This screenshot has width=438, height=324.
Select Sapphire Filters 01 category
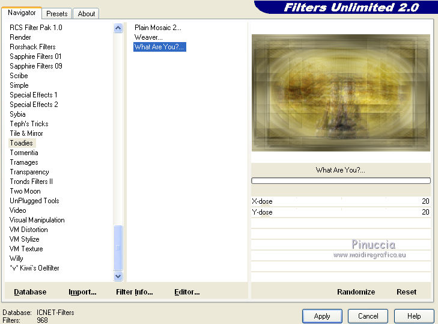click(35, 56)
